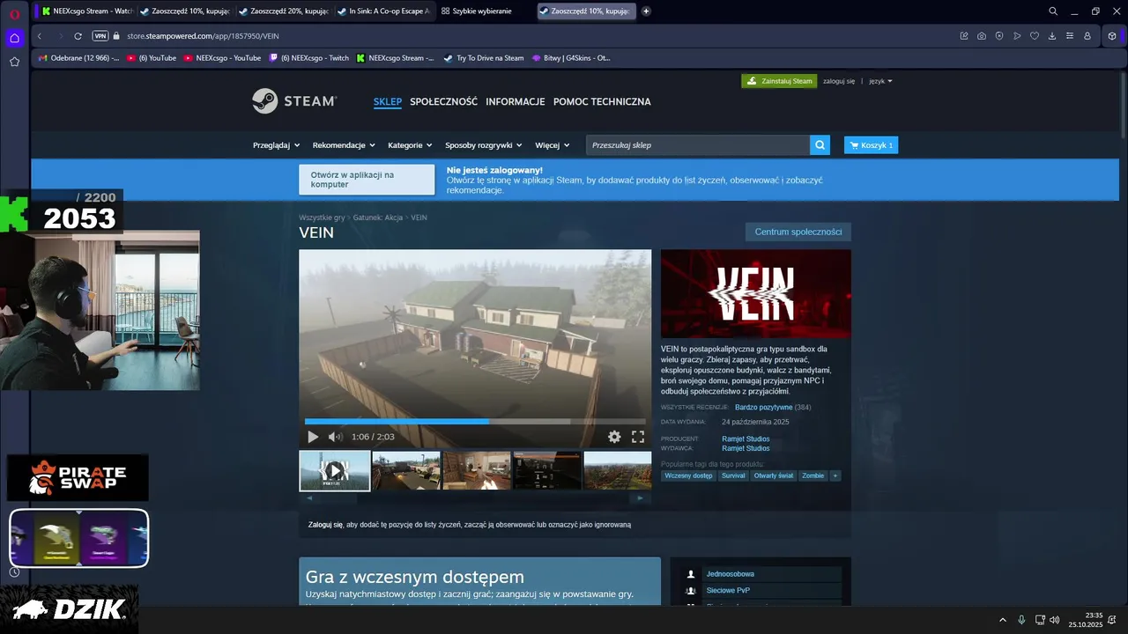Screen dimensions: 1128x634
Task: Open the SKLEP menu
Action: pos(388,101)
